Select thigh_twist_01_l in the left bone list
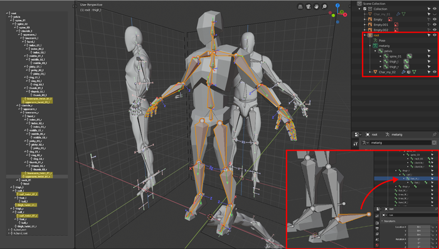Screen dimensions: 439x249 coord(27,205)
